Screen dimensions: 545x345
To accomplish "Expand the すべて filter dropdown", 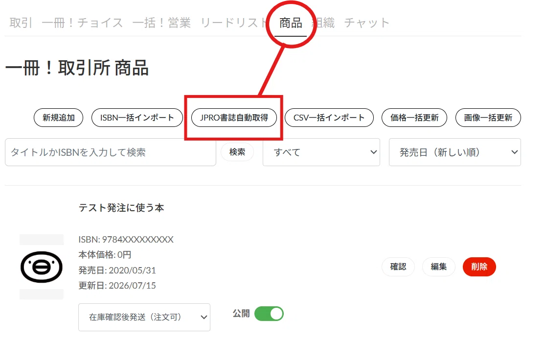I will (321, 152).
